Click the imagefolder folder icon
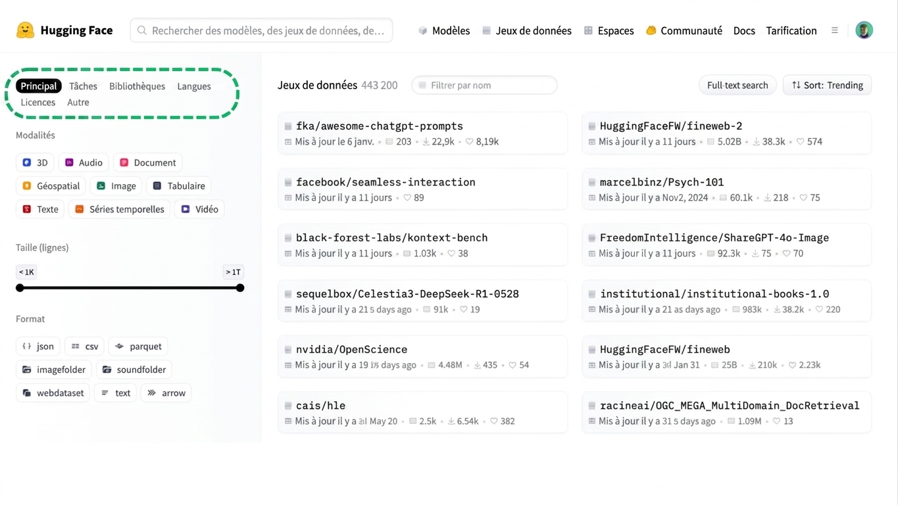The height and width of the screenshot is (505, 898). click(x=27, y=370)
